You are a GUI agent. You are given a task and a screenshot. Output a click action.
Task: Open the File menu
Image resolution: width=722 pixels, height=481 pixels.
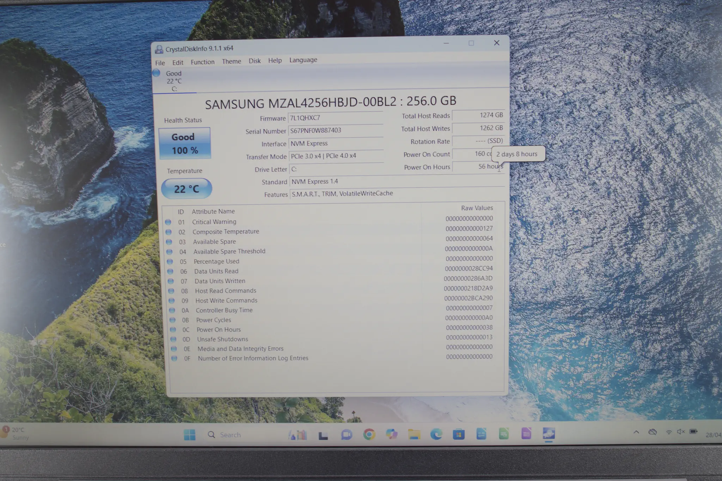pos(160,63)
